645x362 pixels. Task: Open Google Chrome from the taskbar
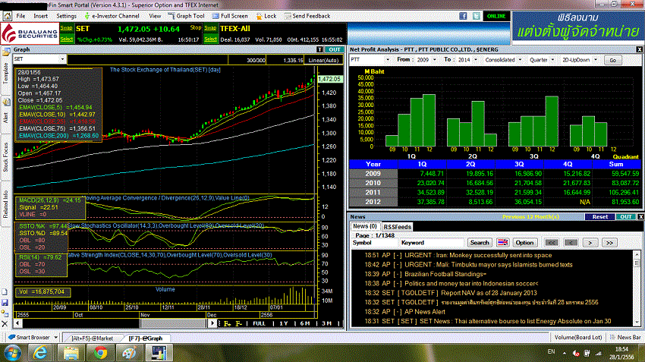(x=100, y=353)
